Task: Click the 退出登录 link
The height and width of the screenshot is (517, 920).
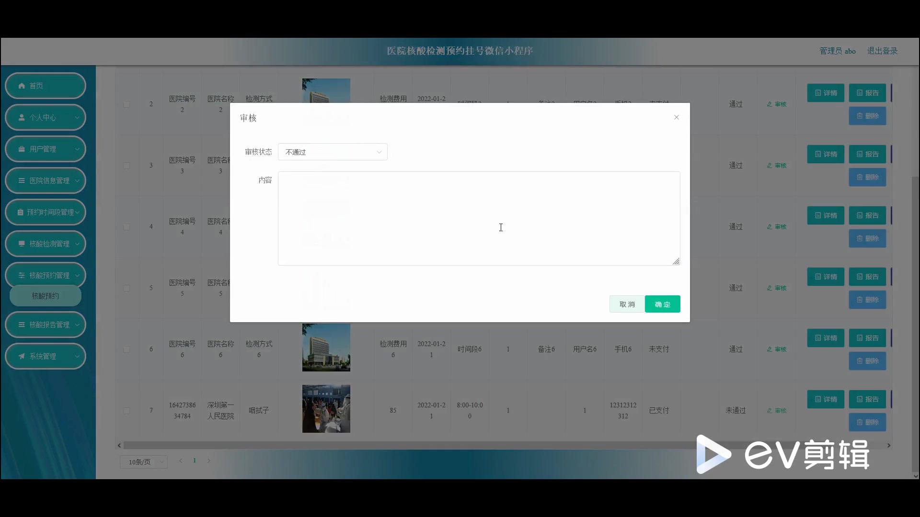Action: (x=882, y=51)
